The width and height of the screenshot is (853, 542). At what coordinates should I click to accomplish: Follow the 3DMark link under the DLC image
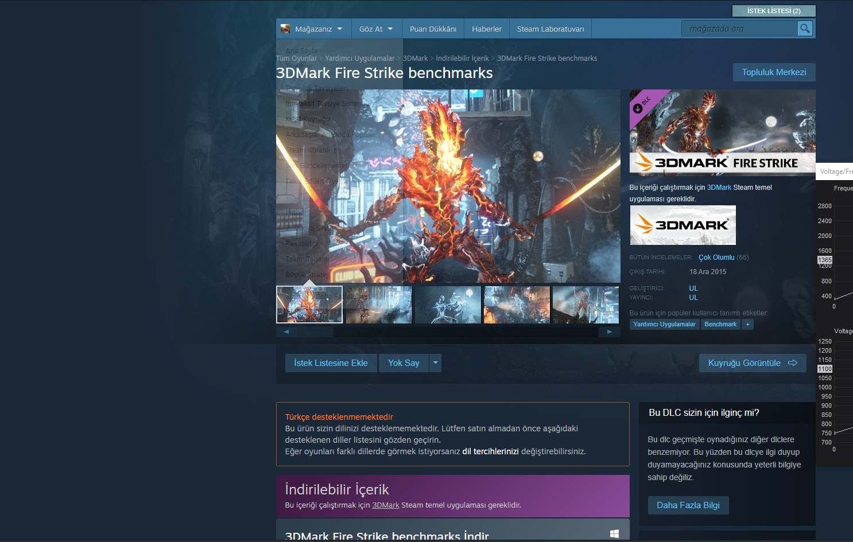[719, 188]
